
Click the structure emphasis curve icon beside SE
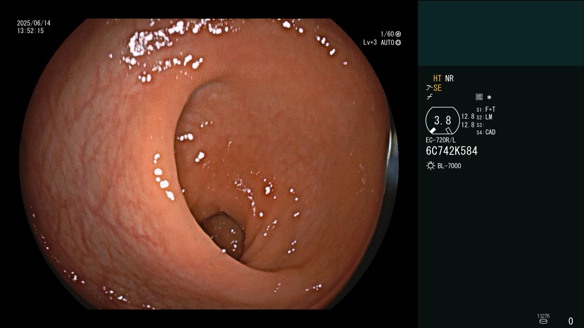click(429, 88)
